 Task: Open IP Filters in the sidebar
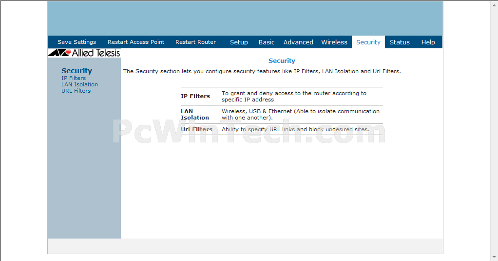74,78
